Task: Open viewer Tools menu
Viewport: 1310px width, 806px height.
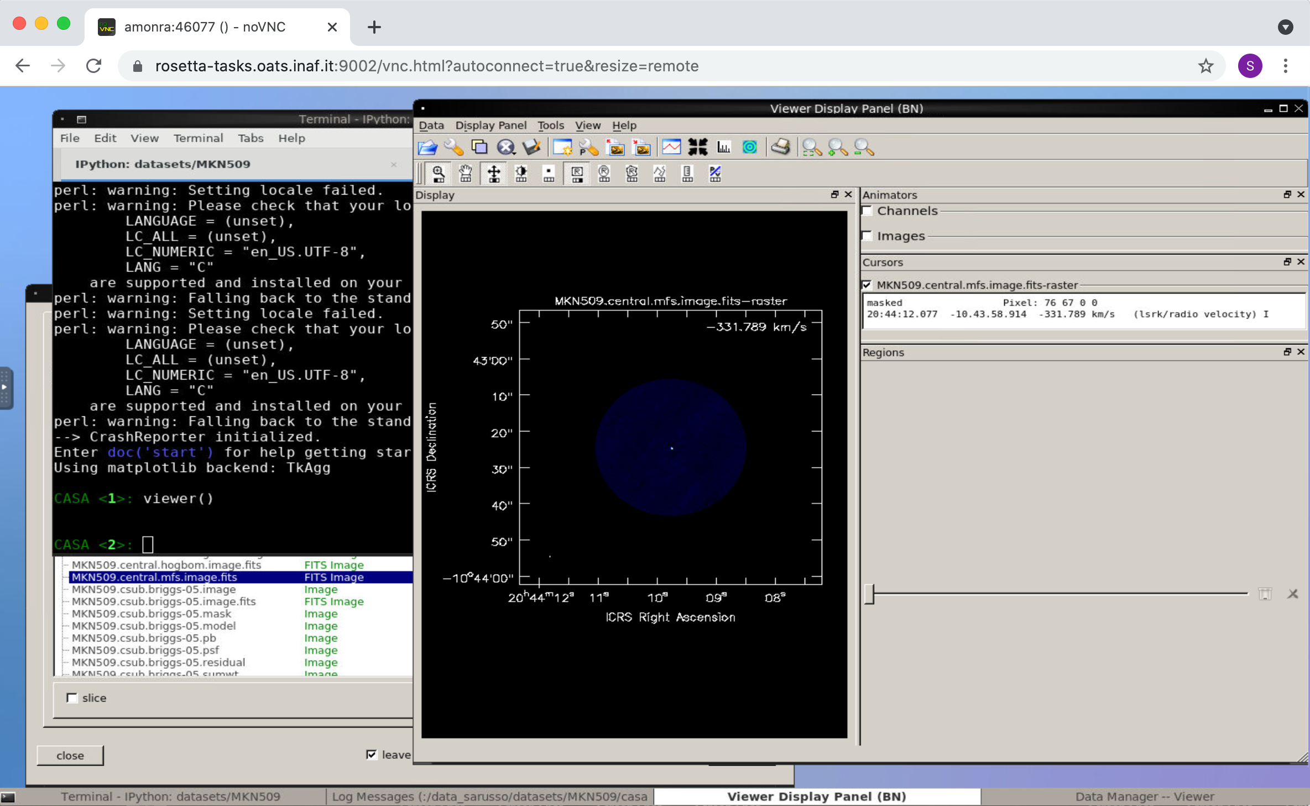Action: point(551,125)
